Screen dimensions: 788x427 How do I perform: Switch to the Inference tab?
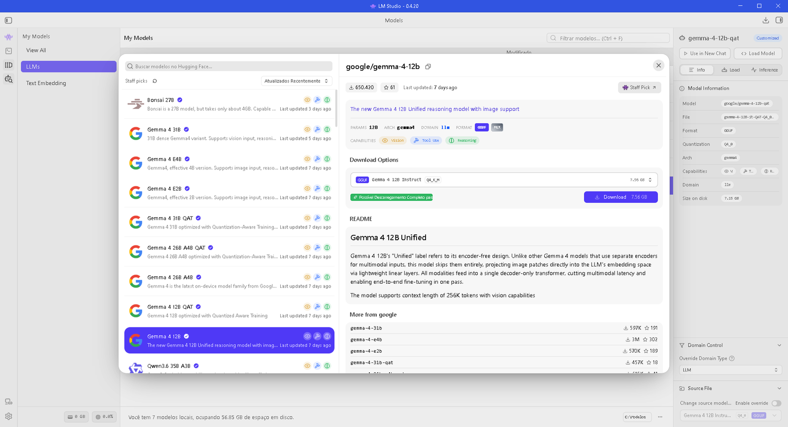coord(764,70)
